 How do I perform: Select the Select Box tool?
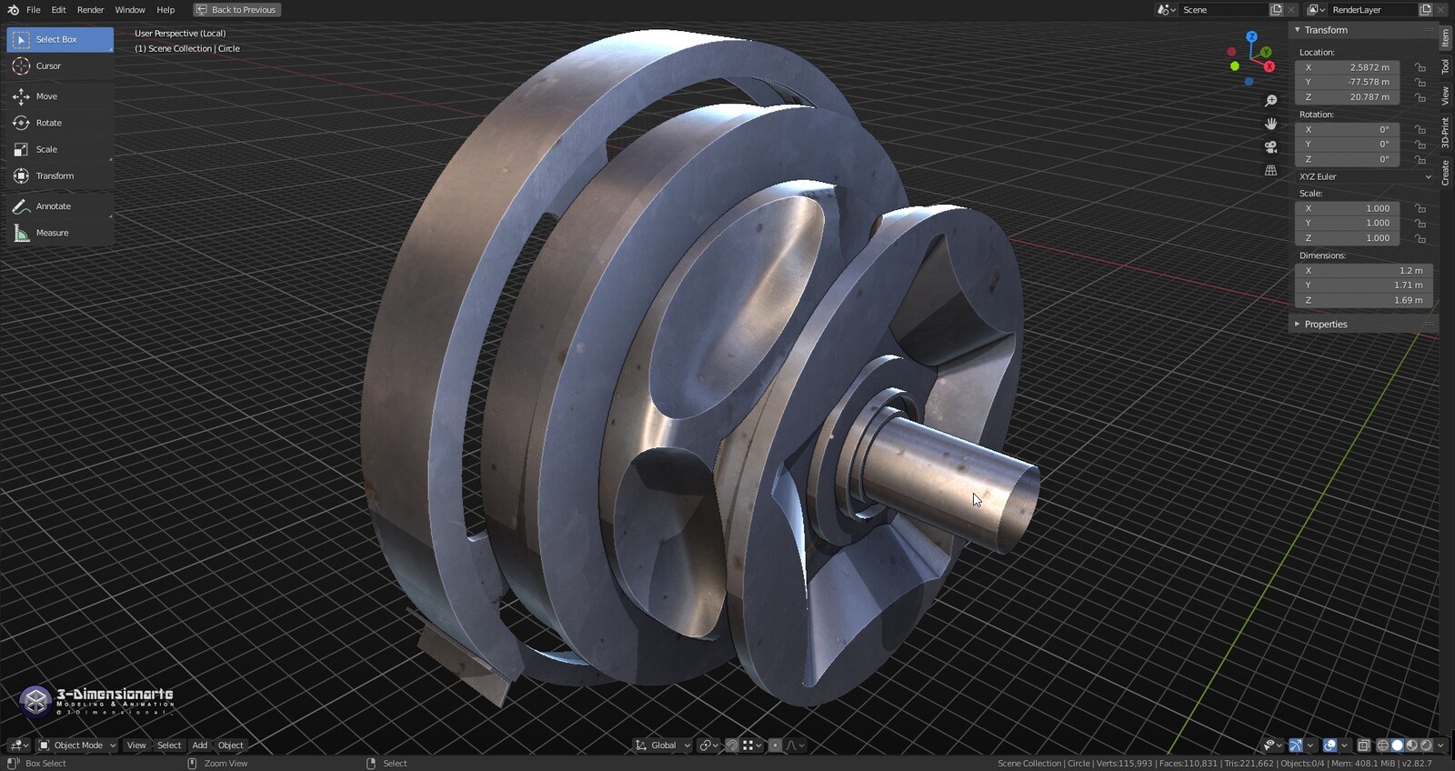(60, 39)
